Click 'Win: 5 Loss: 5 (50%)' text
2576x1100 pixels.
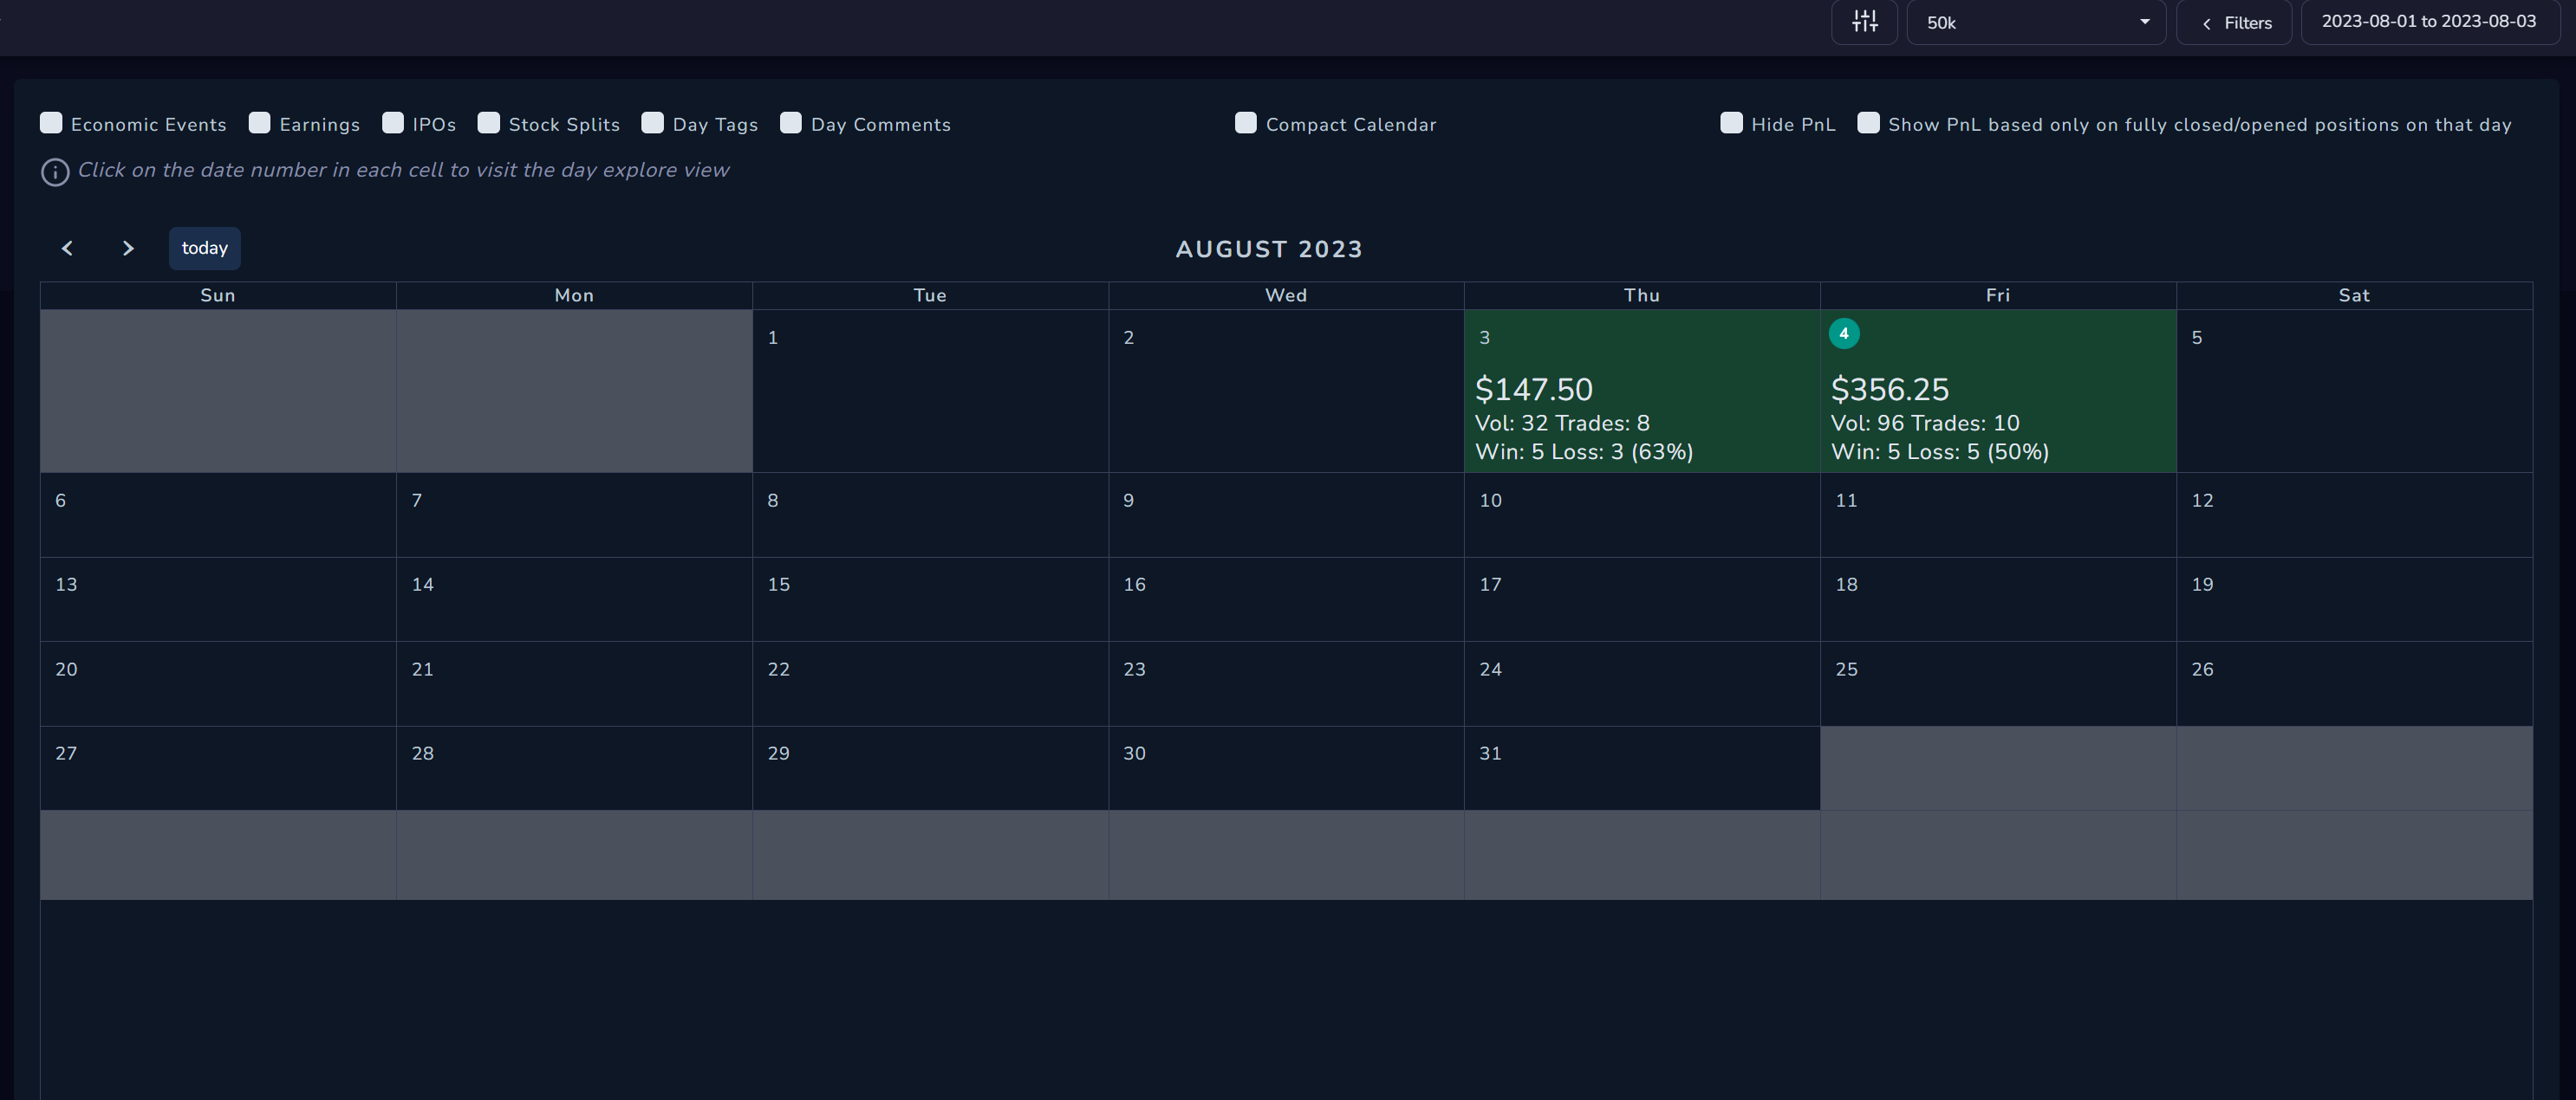pyautogui.click(x=1940, y=451)
